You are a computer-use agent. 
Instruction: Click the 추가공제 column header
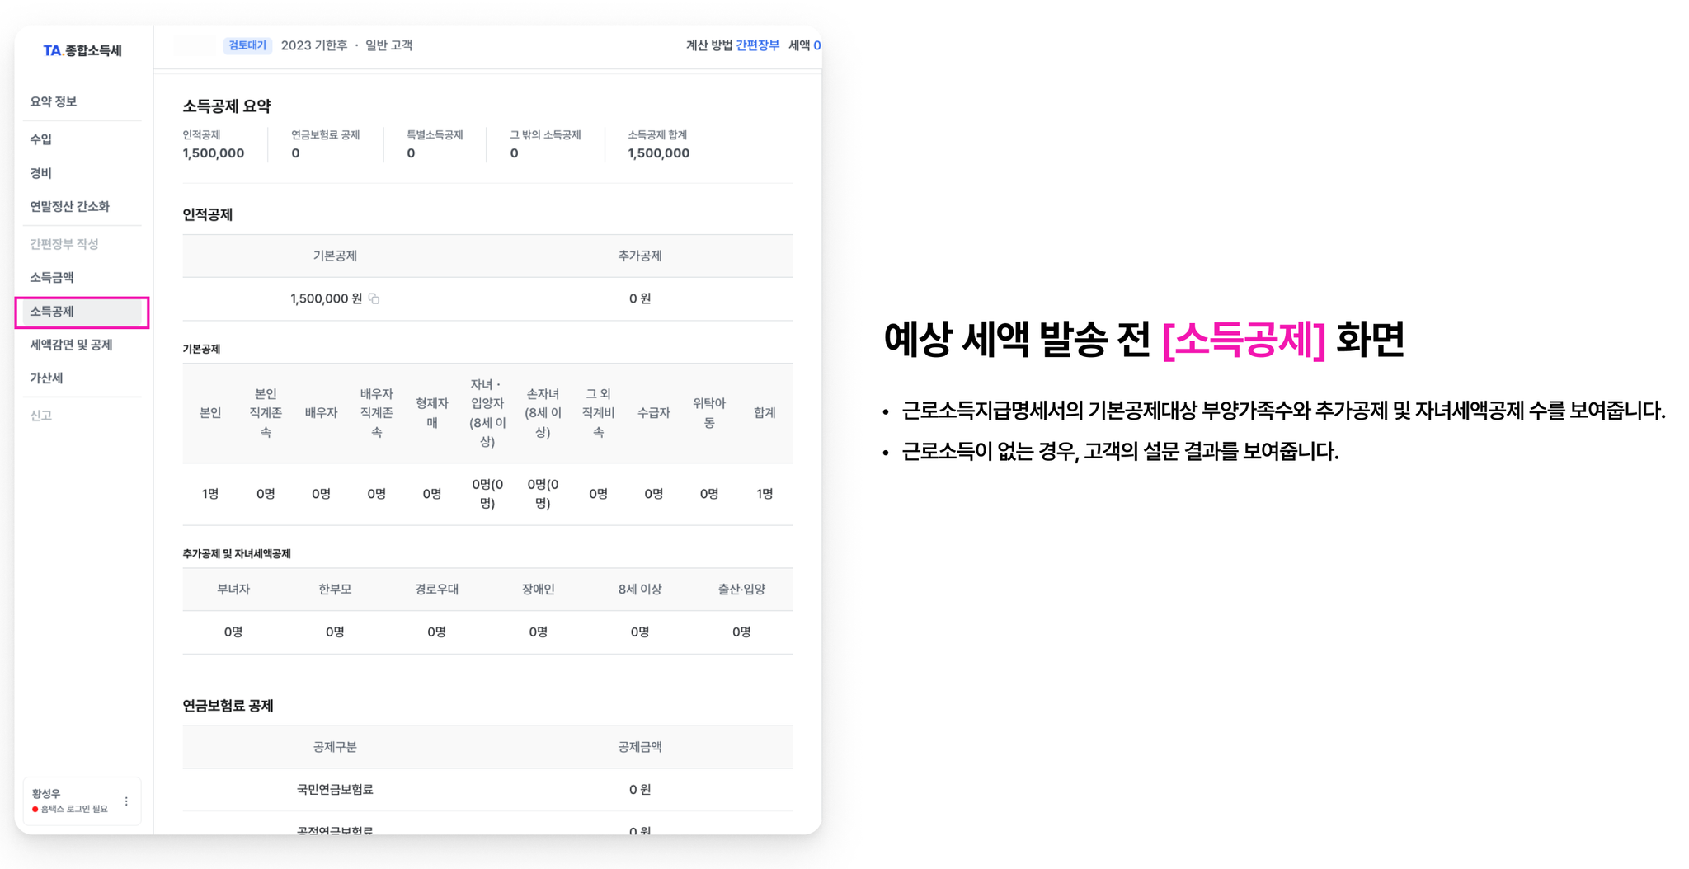click(x=640, y=256)
